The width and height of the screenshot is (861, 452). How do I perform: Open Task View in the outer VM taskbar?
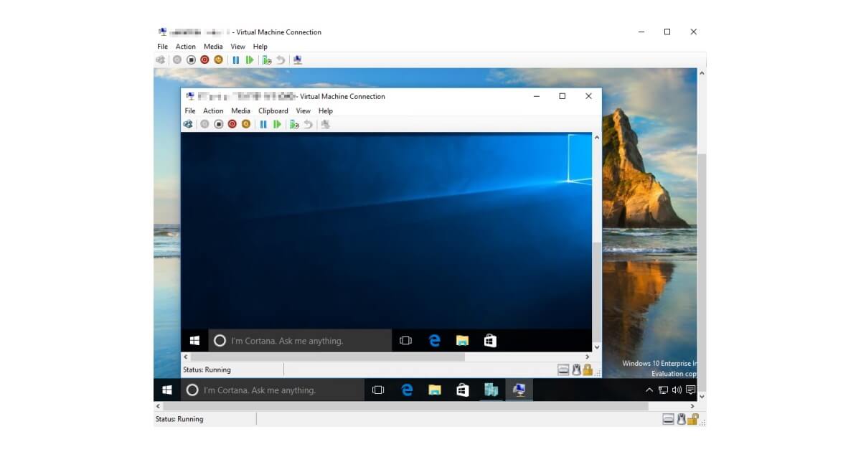[x=378, y=390]
